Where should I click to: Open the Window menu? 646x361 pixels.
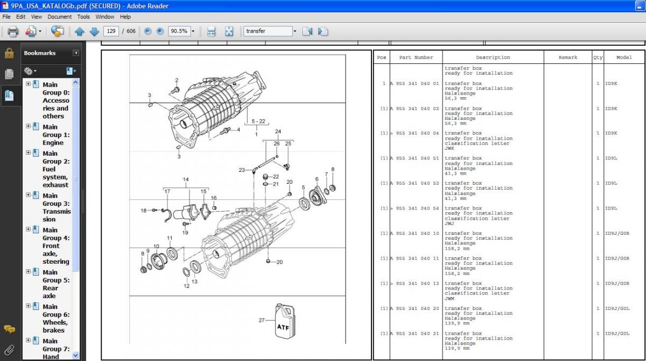pyautogui.click(x=104, y=17)
